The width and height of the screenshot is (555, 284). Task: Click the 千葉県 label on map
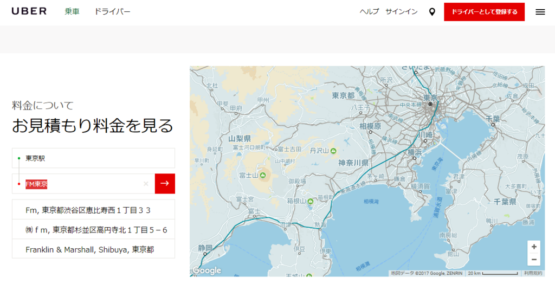coord(505,202)
